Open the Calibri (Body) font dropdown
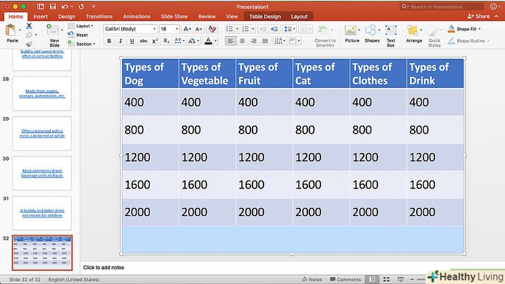 point(129,29)
